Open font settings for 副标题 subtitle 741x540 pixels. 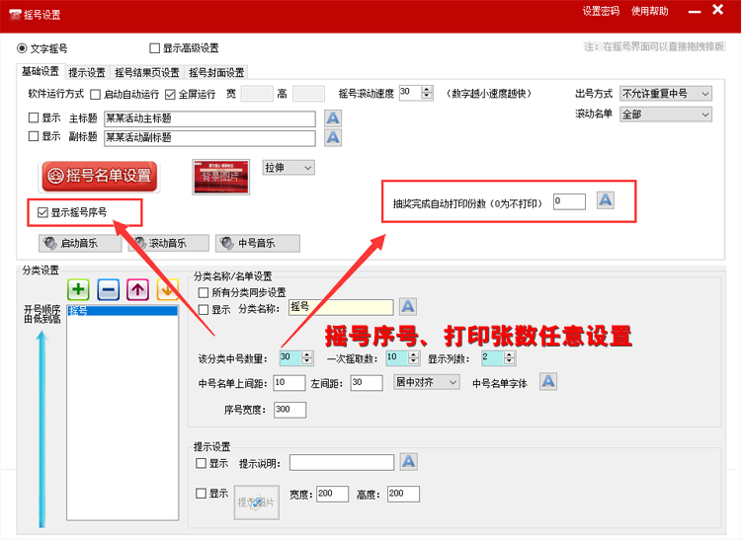tap(333, 136)
